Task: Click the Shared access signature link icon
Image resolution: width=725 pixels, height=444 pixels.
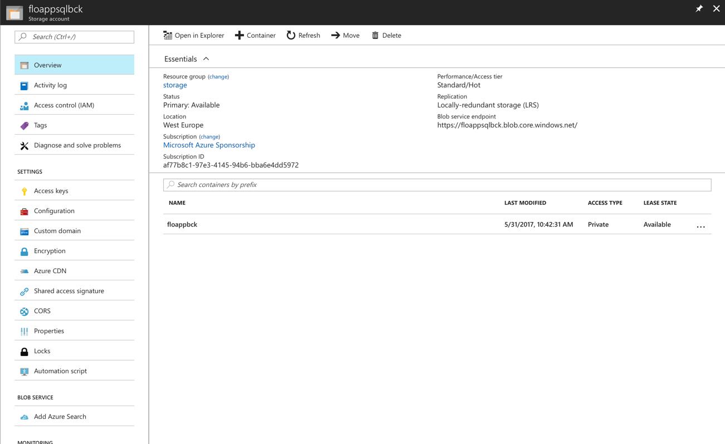Action: 25,291
